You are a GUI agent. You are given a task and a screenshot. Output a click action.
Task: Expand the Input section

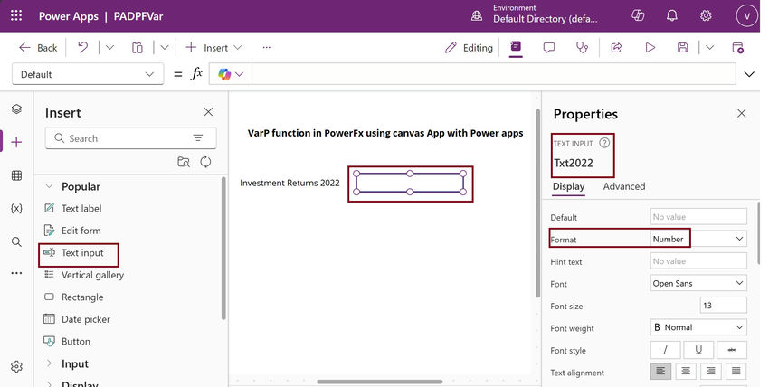[49, 363]
